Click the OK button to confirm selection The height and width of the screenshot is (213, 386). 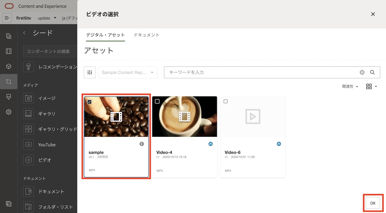click(373, 203)
